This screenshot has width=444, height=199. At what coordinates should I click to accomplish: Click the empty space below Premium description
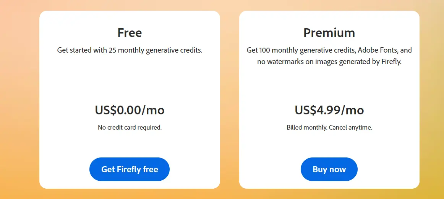329,85
